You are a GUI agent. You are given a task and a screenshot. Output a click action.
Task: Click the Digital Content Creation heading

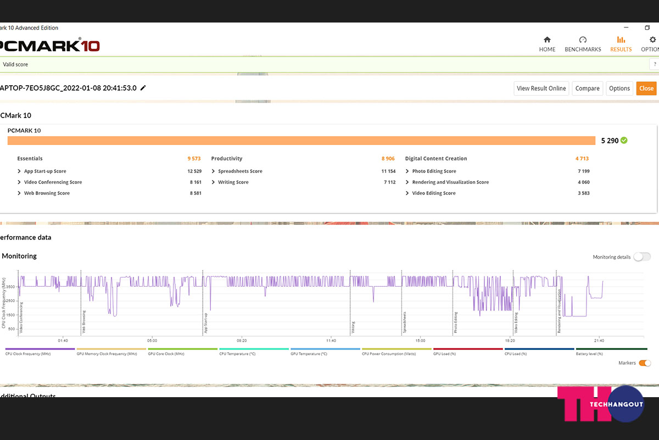tap(436, 159)
